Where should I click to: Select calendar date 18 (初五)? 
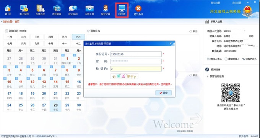(x=21, y=94)
